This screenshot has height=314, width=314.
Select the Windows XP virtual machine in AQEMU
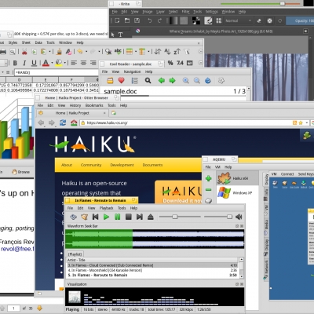tap(238, 193)
